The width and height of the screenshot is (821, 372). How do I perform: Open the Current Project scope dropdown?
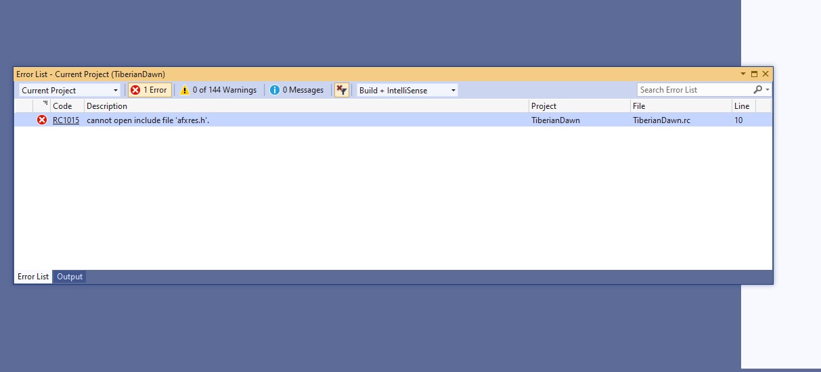click(x=70, y=90)
